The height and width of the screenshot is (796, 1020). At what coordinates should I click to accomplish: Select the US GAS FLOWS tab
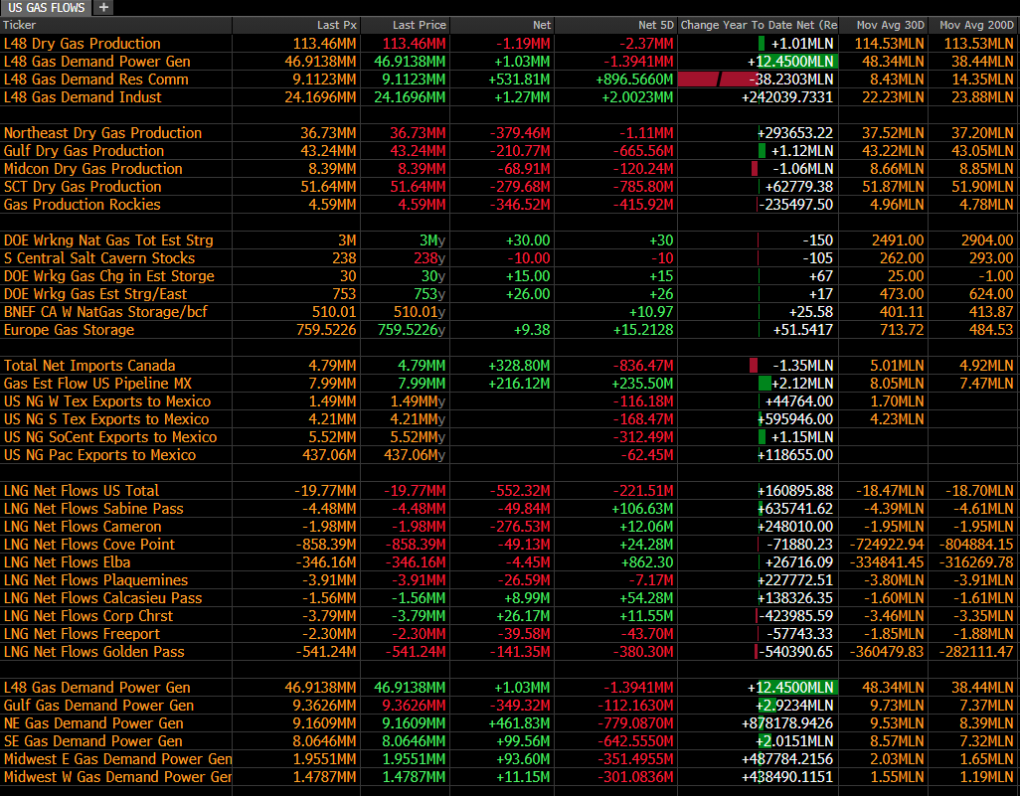pos(46,8)
